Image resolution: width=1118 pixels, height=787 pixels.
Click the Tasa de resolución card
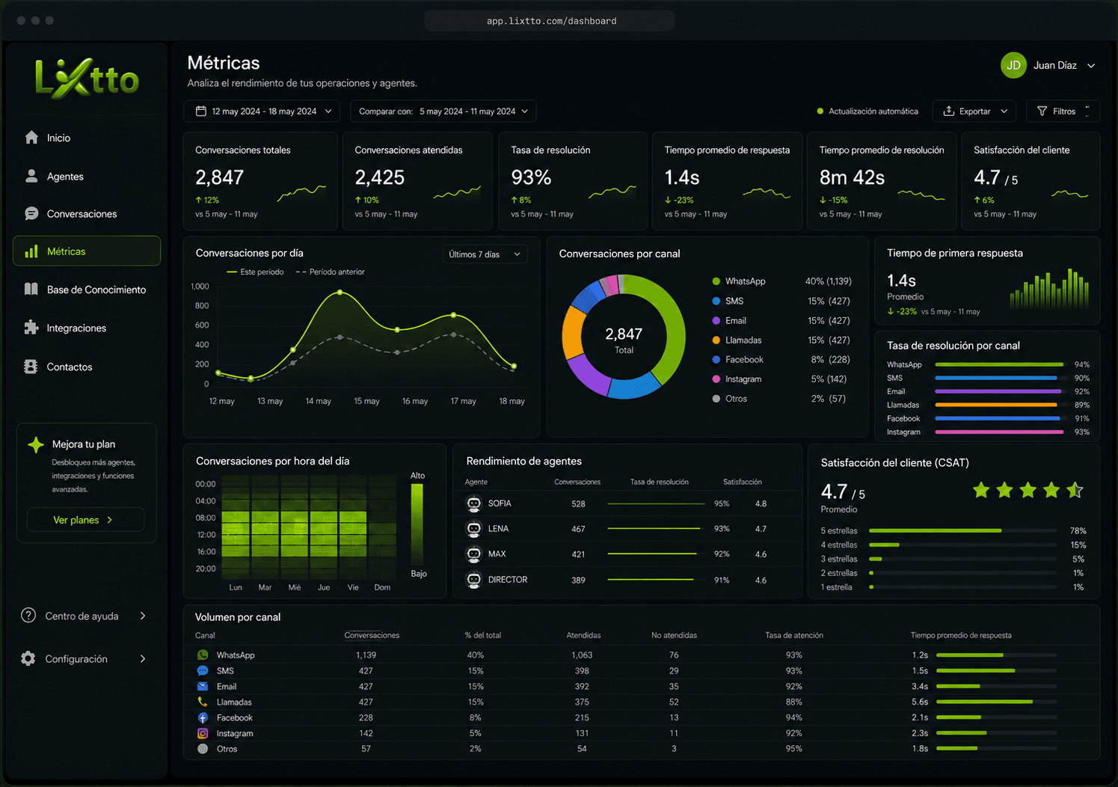[573, 181]
